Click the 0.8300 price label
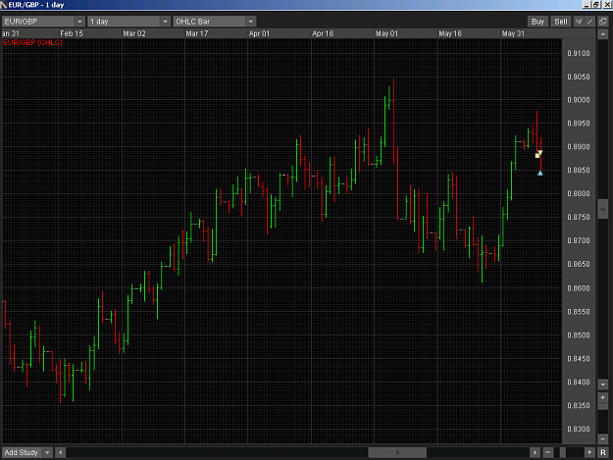The height and width of the screenshot is (460, 613). 579,430
